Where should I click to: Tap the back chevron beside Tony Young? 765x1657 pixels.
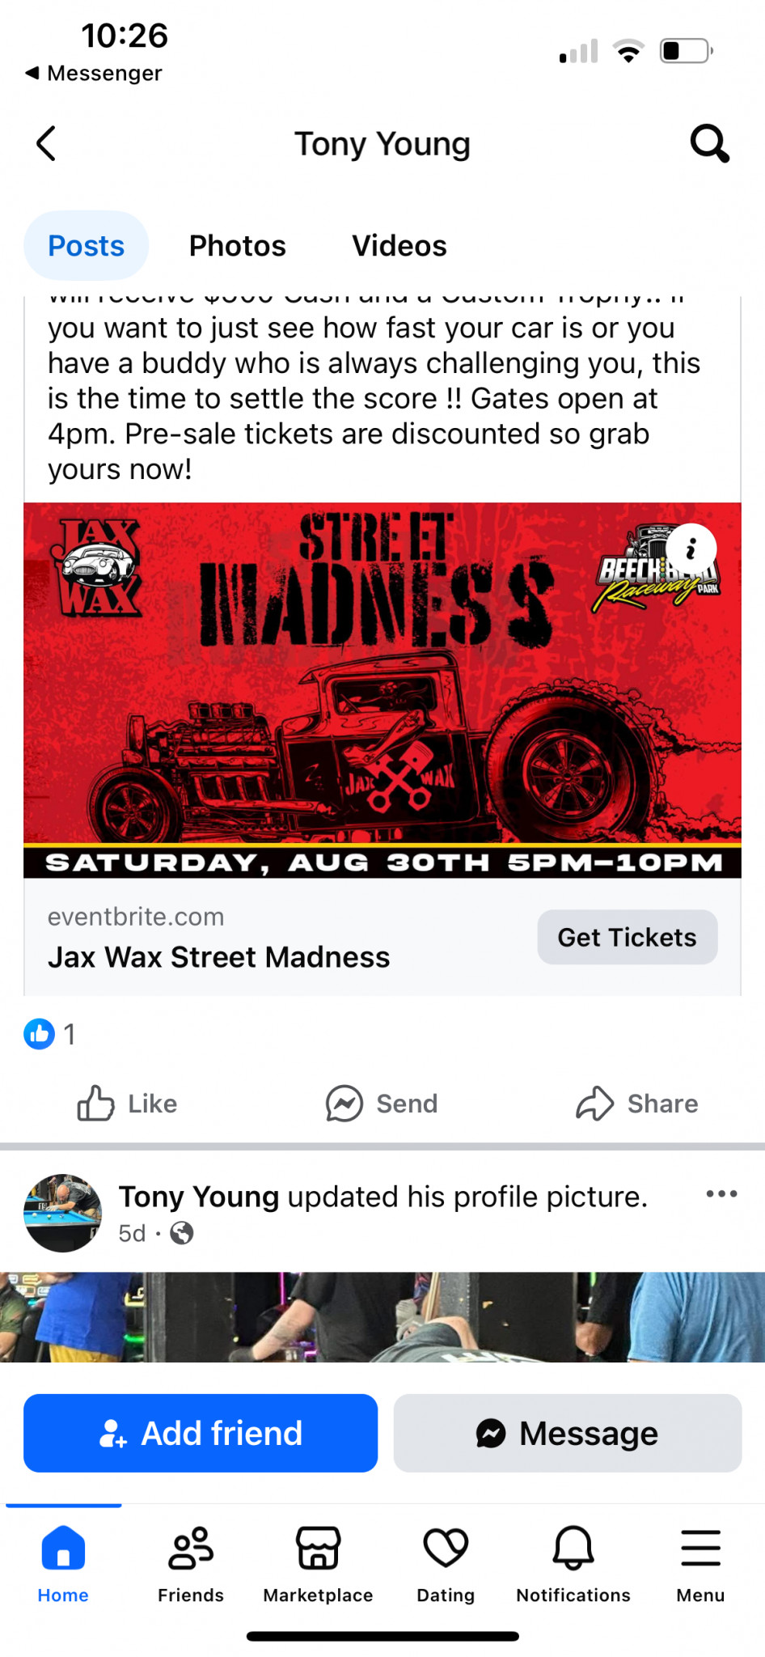[47, 144]
